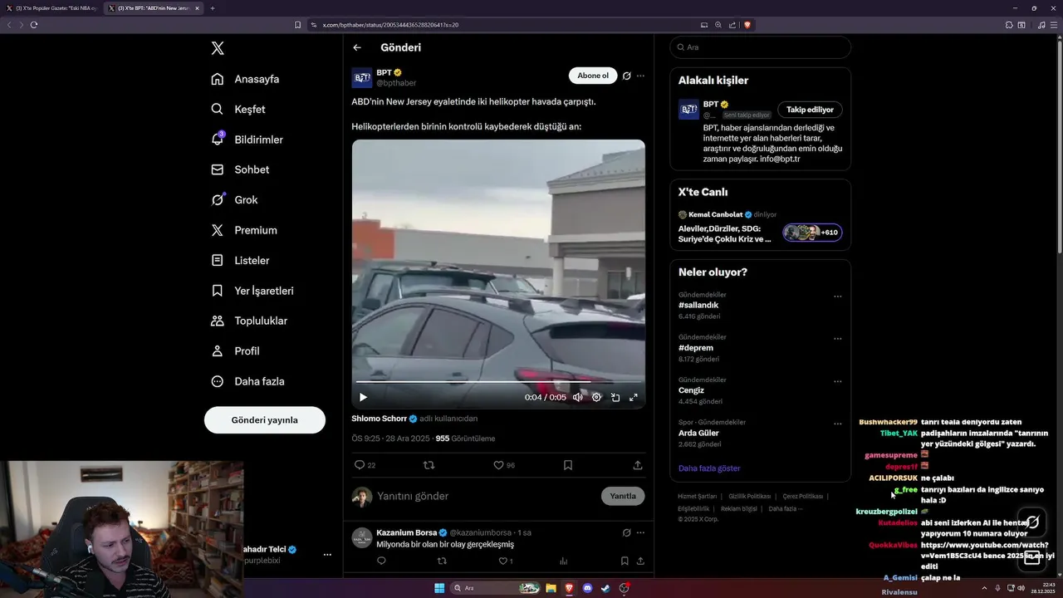The width and height of the screenshot is (1063, 598).
Task: Click the Takip ediliyor button
Action: (x=810, y=110)
